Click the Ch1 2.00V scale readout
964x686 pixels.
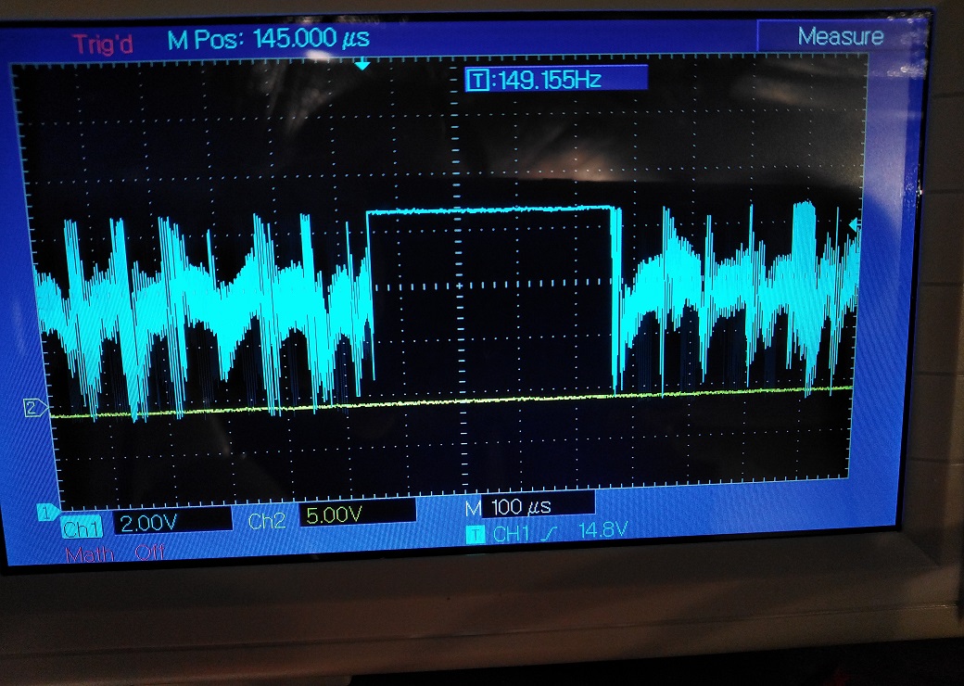[172, 523]
